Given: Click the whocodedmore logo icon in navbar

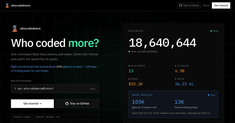Looking at the screenshot, I should [7, 6].
